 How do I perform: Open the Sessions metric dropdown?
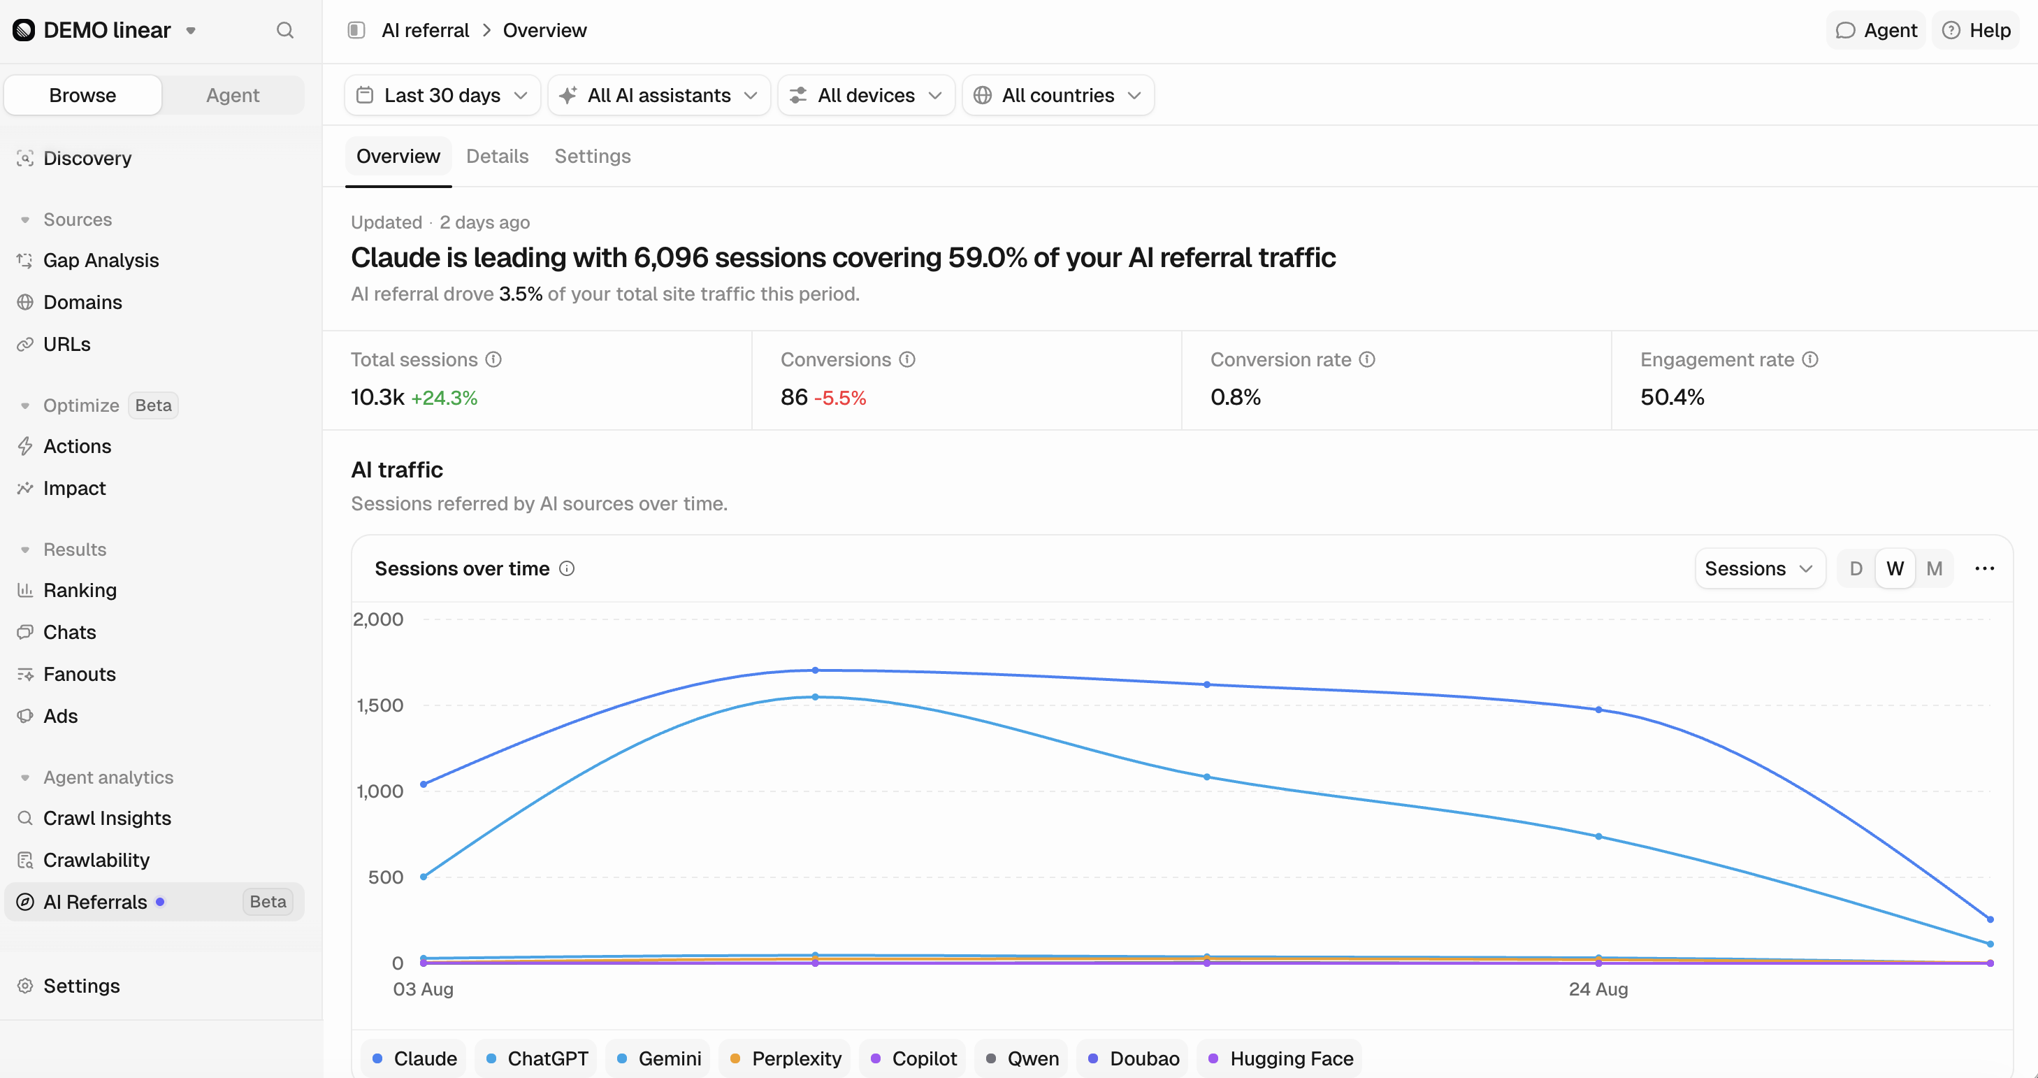1760,568
